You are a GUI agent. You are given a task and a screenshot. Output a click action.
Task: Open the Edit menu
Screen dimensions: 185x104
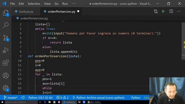coord(21,4)
